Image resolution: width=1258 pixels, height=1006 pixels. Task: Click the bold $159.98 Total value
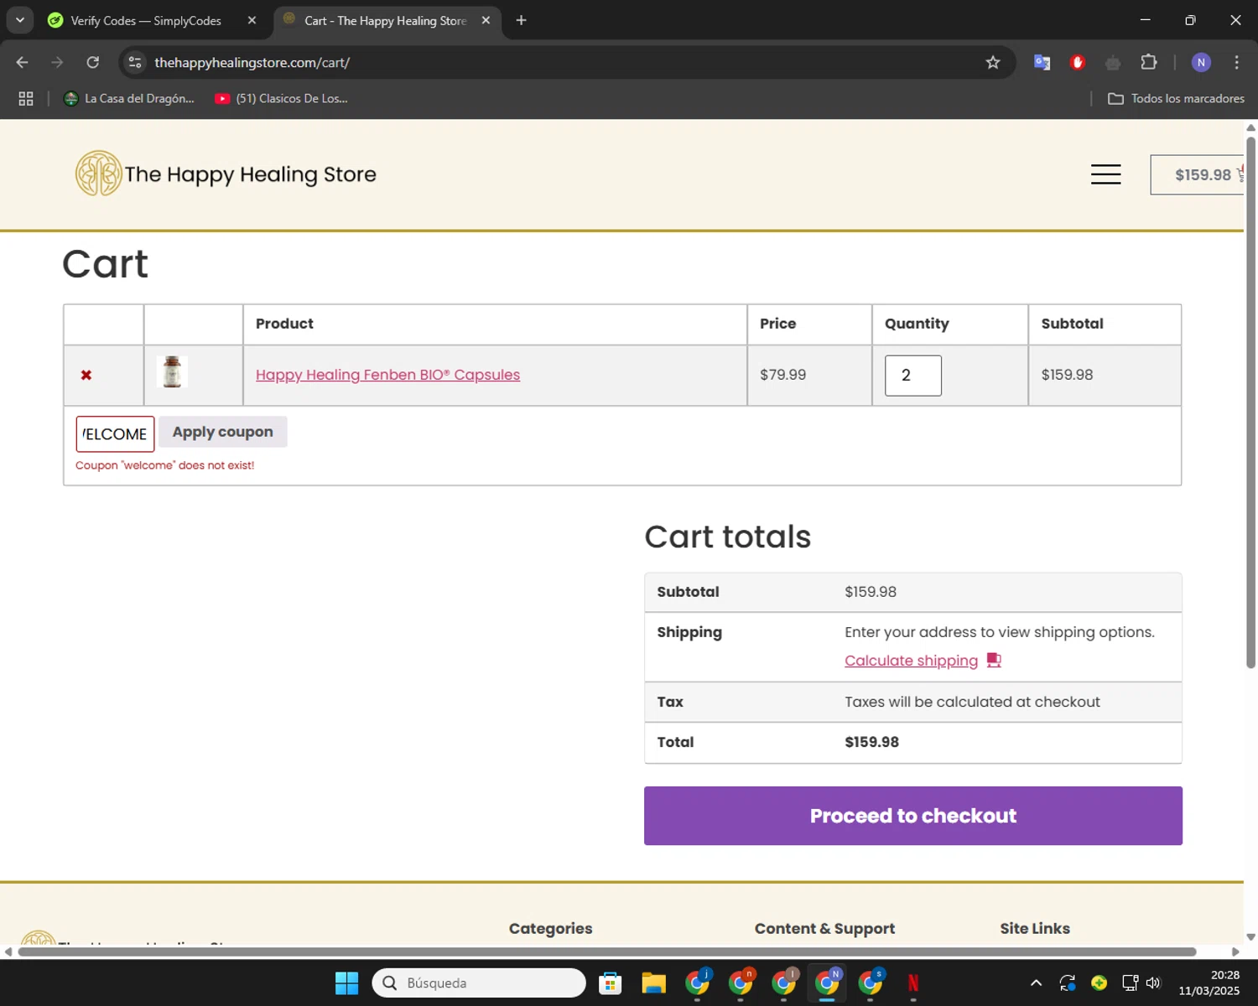pyautogui.click(x=871, y=742)
